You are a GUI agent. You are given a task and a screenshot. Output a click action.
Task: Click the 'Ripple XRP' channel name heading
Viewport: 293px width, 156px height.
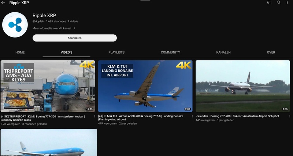[x=44, y=15]
